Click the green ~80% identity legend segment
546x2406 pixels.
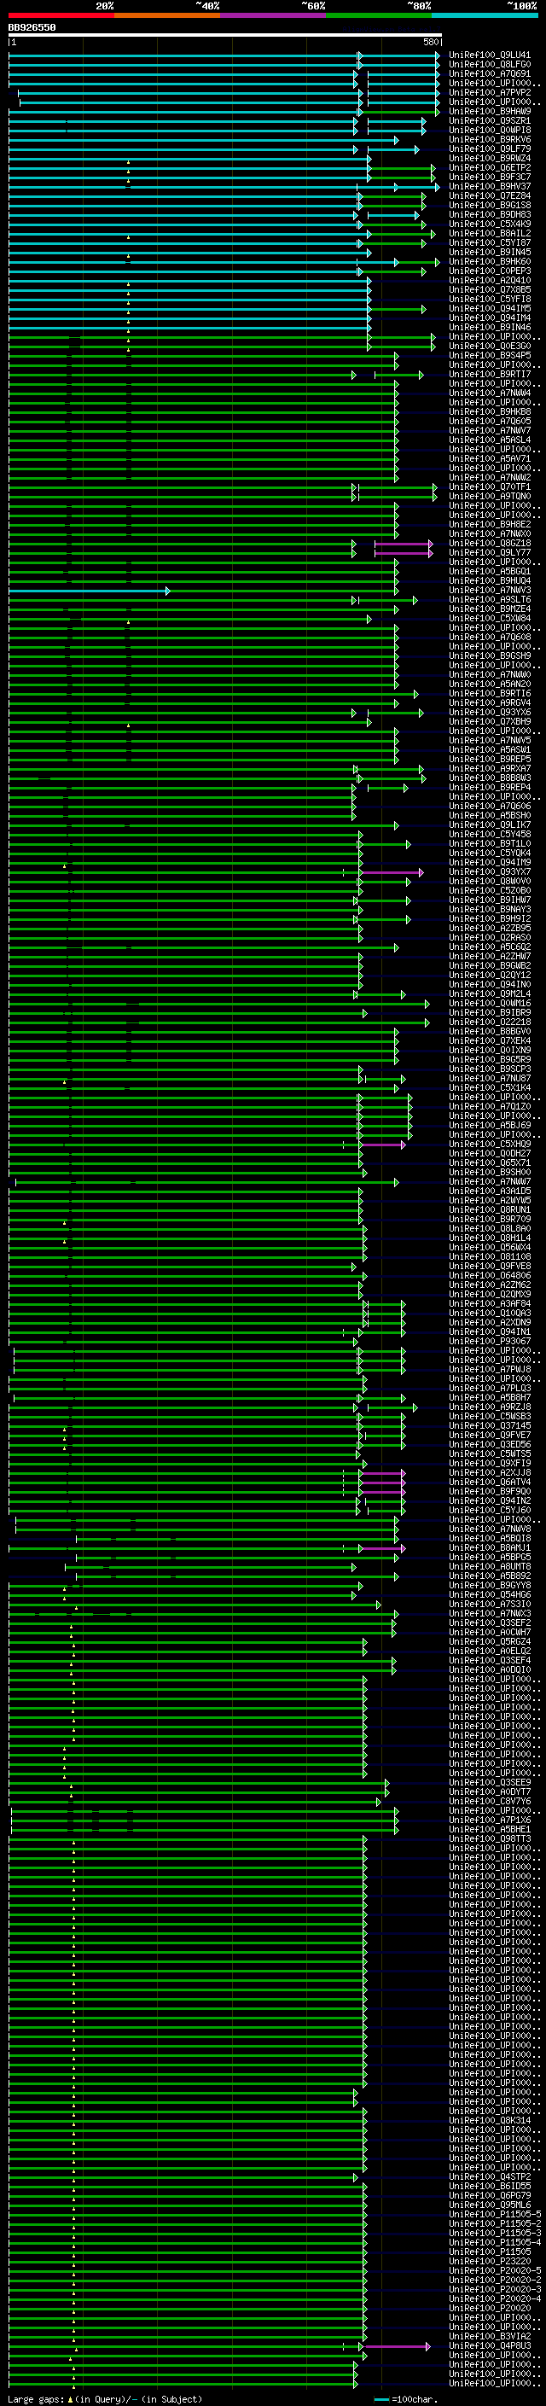click(379, 15)
